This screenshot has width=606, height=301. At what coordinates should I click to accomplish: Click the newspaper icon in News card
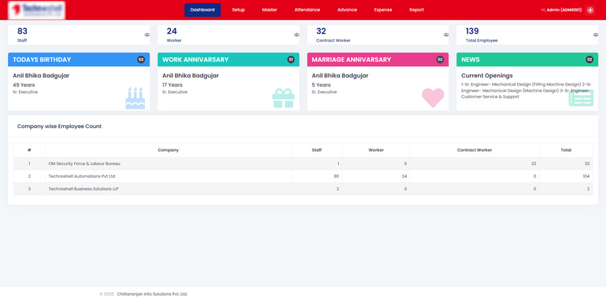click(x=580, y=98)
